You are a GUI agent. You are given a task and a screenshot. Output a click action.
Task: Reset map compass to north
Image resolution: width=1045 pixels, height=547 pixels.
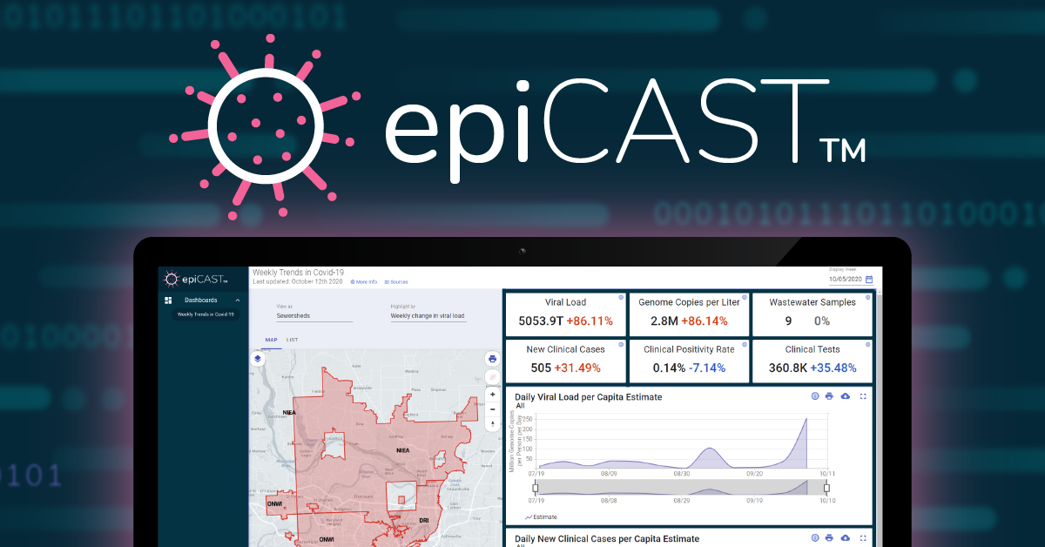(x=493, y=424)
